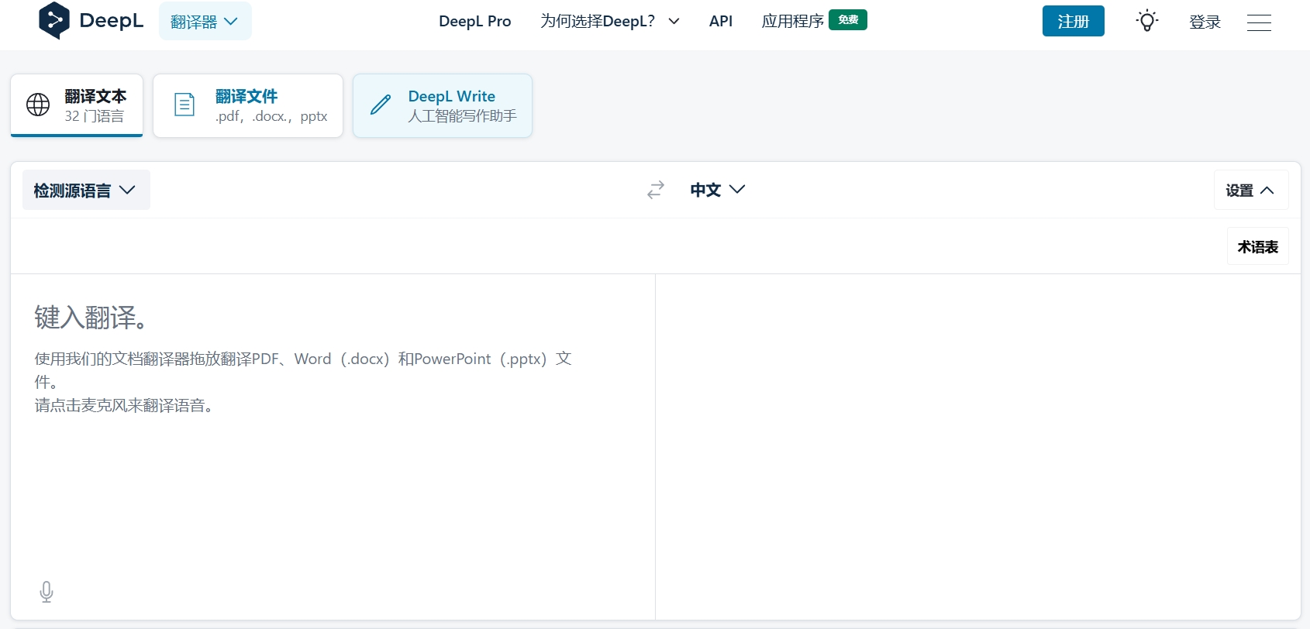The width and height of the screenshot is (1310, 629).
Task: Open the DeepL Write tab
Action: tap(443, 105)
